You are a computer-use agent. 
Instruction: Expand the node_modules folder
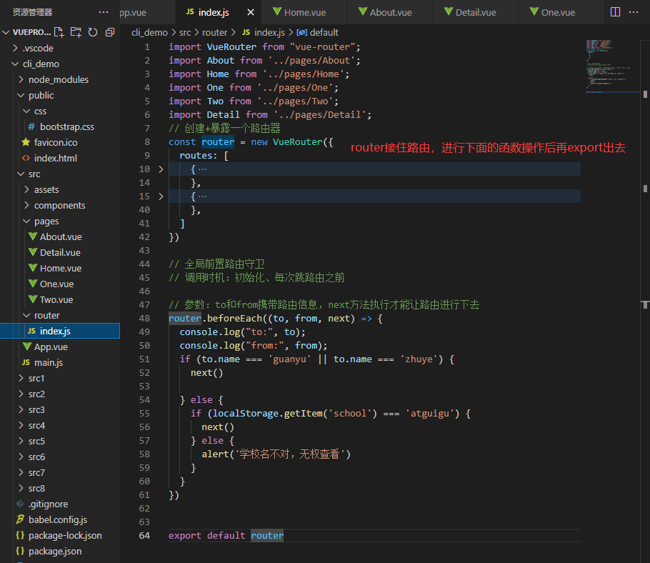click(21, 79)
